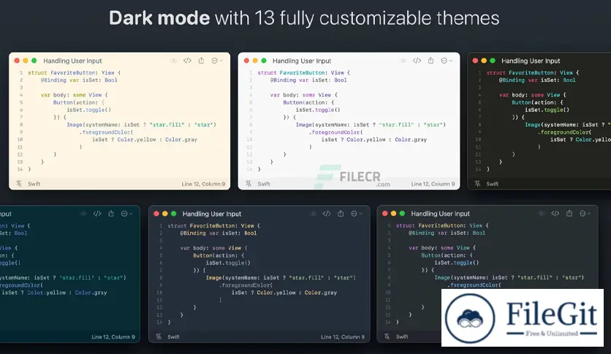Screen dimensions: 611x354
Task: Select Swift language label in cream window status bar
Action: (x=34, y=184)
